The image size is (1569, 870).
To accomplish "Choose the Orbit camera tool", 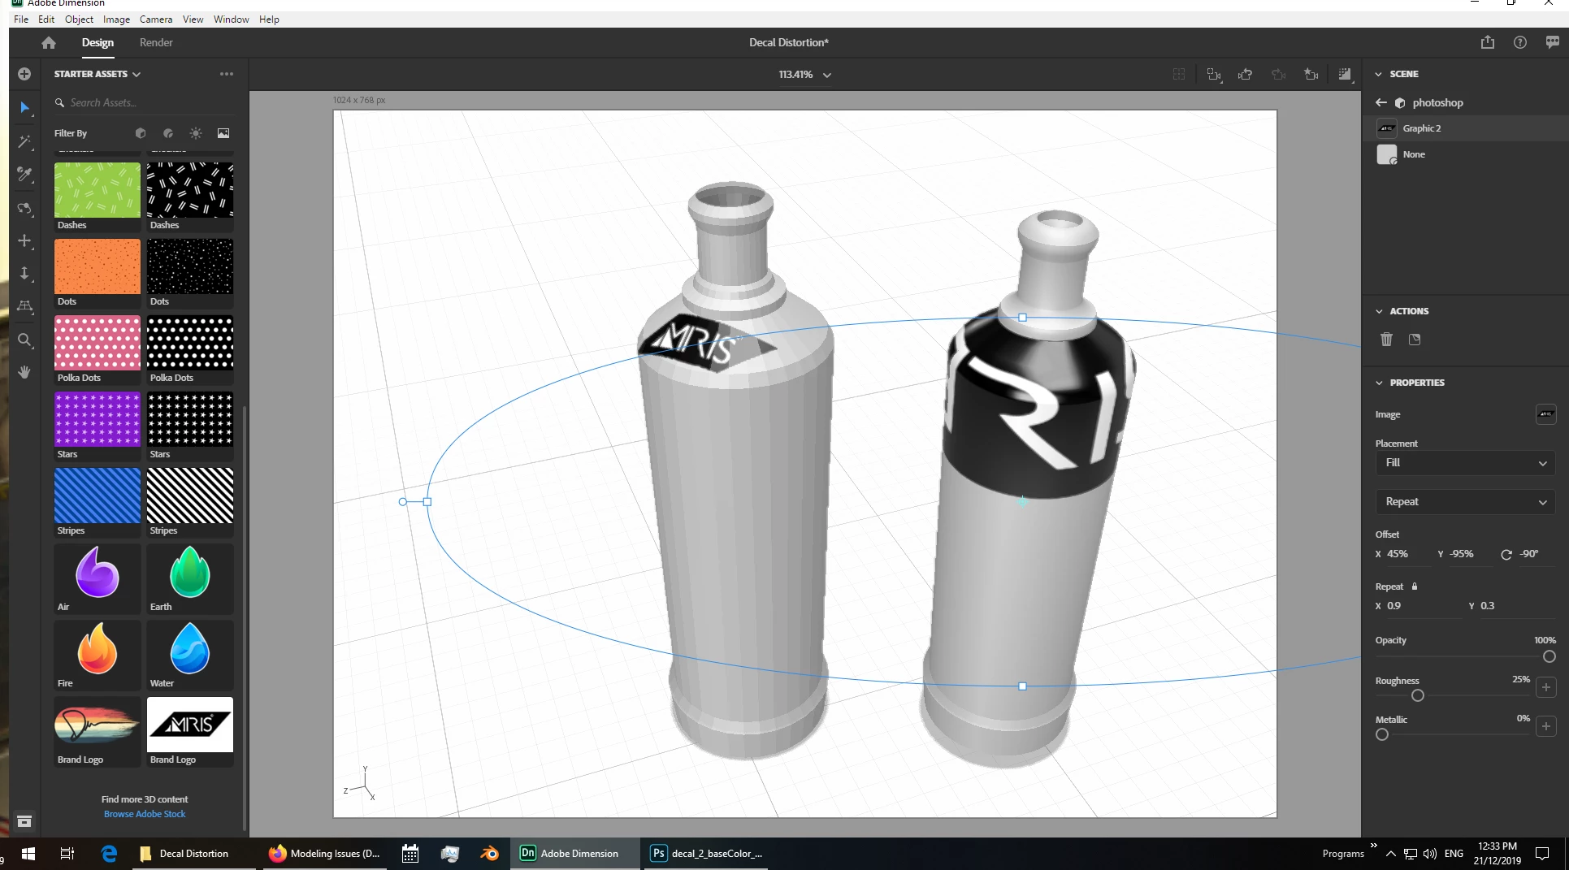I will (24, 208).
